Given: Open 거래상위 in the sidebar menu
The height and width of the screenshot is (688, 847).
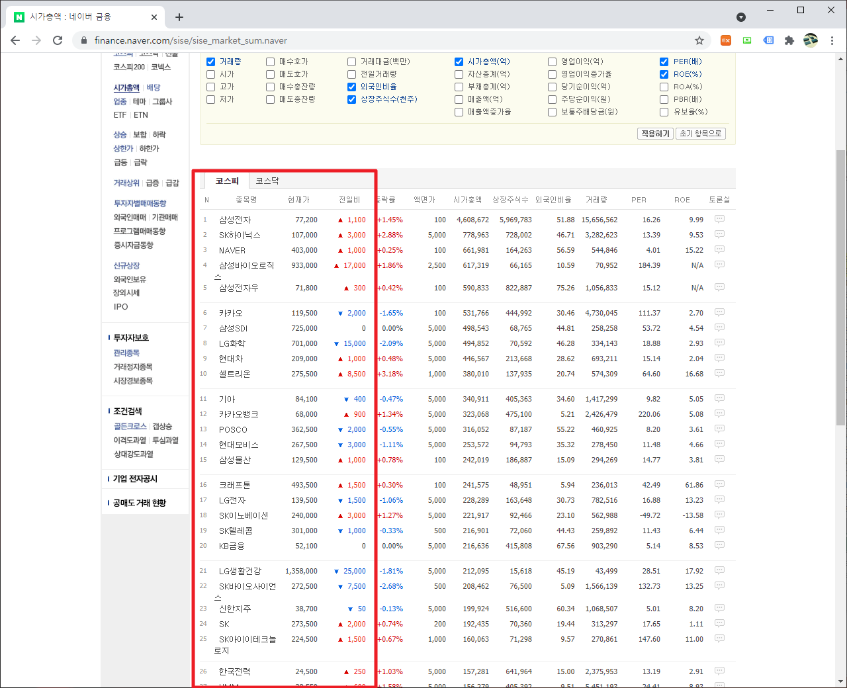Looking at the screenshot, I should [x=126, y=183].
